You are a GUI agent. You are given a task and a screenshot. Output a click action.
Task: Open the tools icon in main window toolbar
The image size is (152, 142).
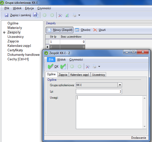(x=60, y=15)
